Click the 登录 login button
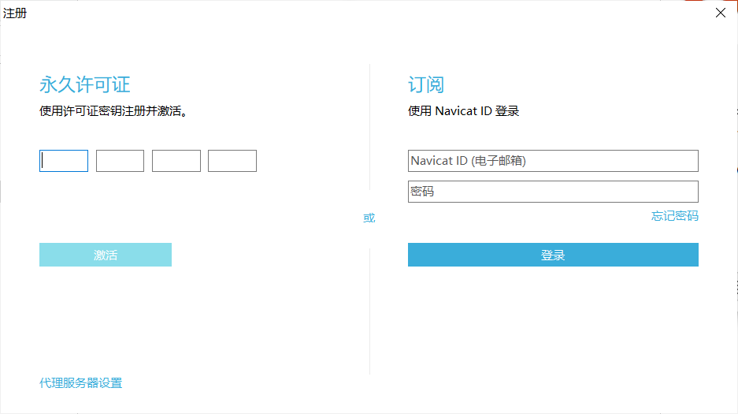738x414 pixels. [553, 255]
